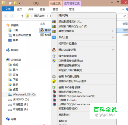Select 桌面 under 收藏夹

pyautogui.click(x=15, y=40)
